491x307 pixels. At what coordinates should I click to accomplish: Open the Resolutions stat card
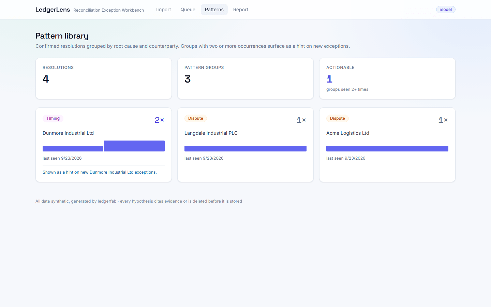click(x=104, y=78)
